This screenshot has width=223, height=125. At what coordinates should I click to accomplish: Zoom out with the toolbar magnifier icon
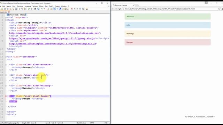(x=44, y=9)
